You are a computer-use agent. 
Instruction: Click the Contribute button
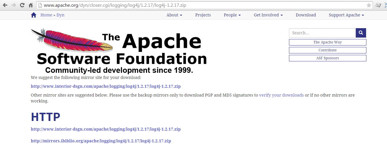[328, 50]
